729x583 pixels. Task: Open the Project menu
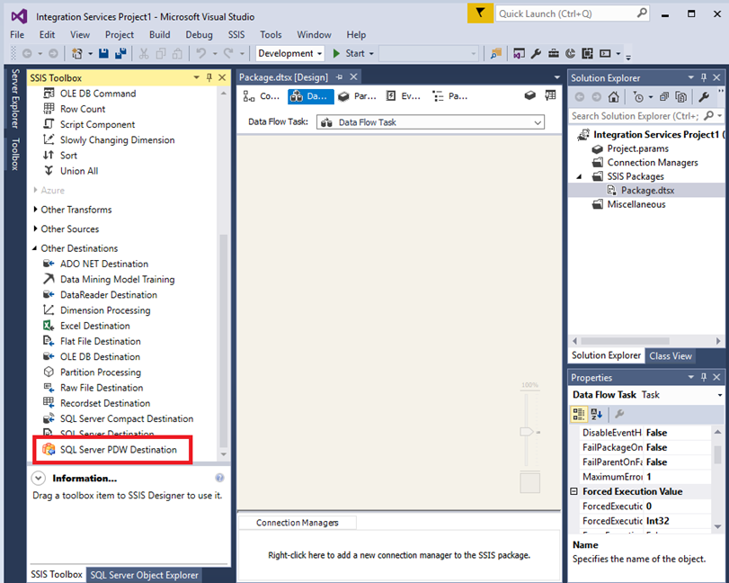[120, 34]
